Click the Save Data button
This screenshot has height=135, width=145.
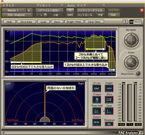tap(26, 22)
